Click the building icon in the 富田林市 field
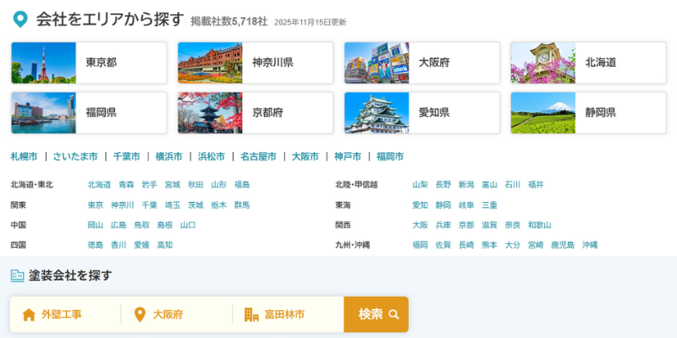 (x=251, y=314)
